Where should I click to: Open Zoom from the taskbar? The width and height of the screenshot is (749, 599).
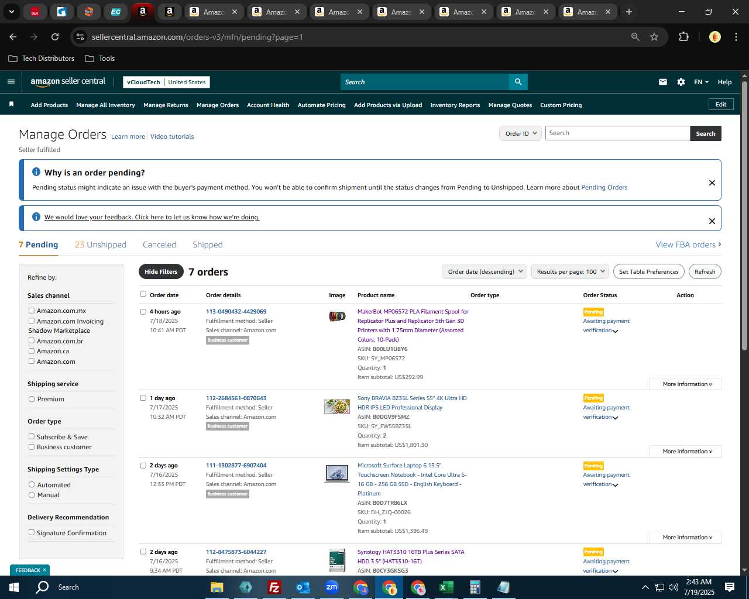tap(332, 587)
